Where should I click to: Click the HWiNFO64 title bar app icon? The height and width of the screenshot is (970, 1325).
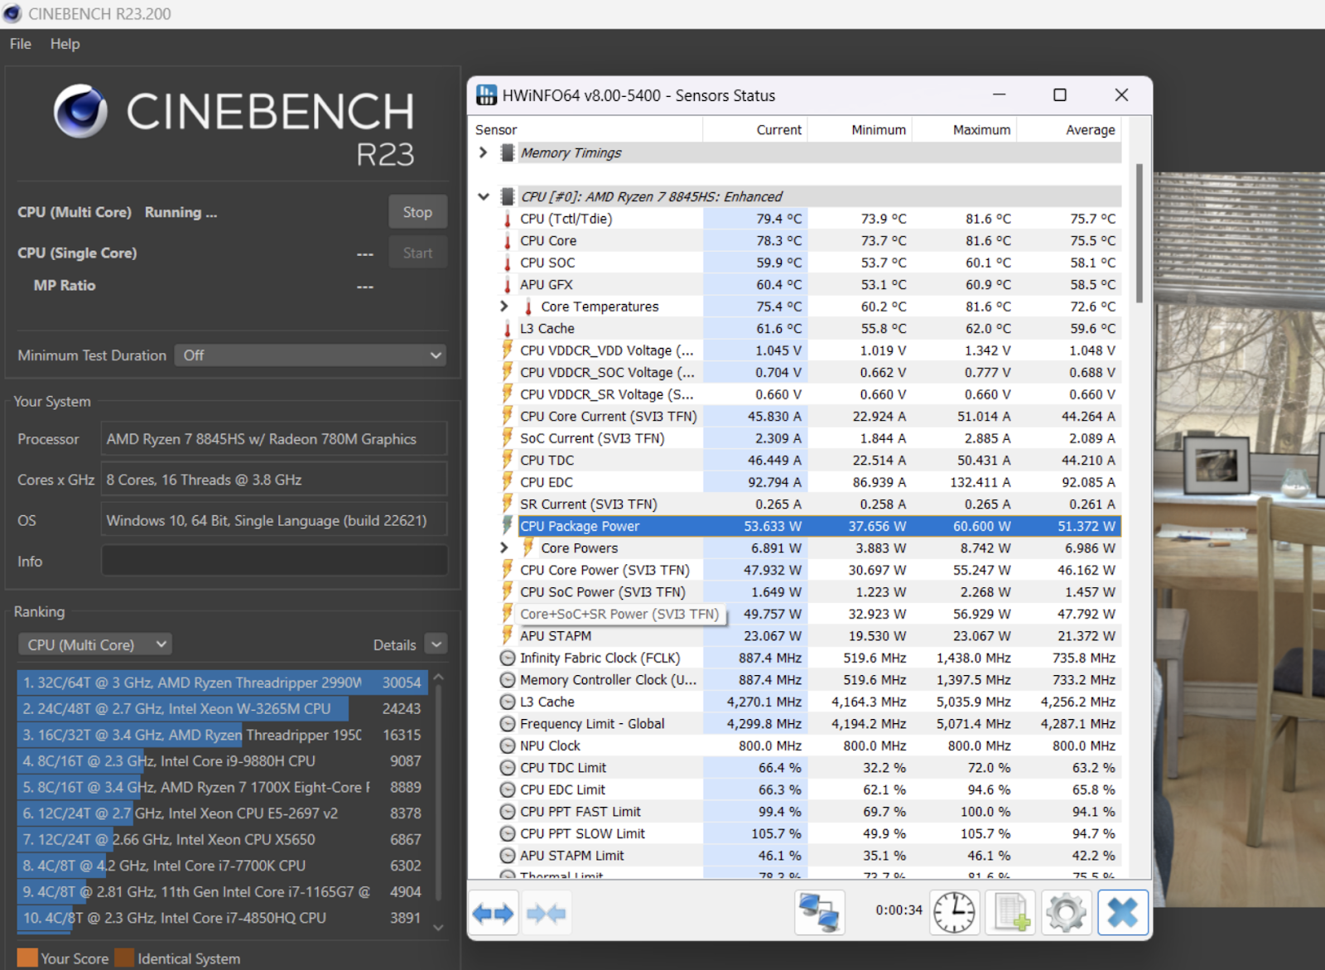486,95
